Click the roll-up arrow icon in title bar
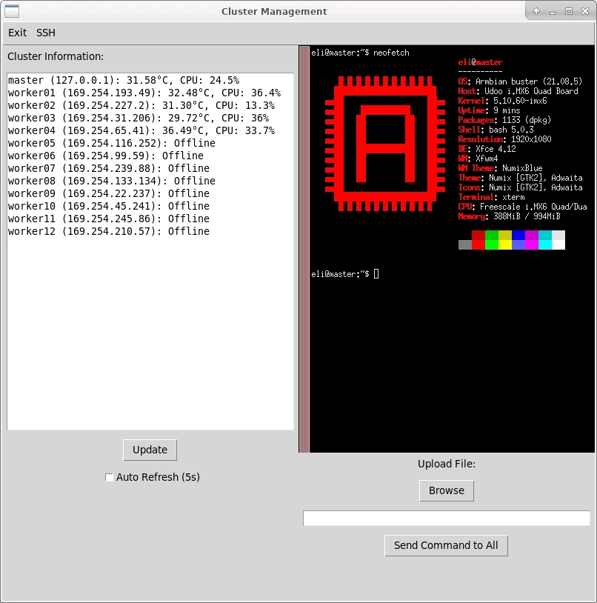Viewport: 597px width, 603px height. pos(536,11)
